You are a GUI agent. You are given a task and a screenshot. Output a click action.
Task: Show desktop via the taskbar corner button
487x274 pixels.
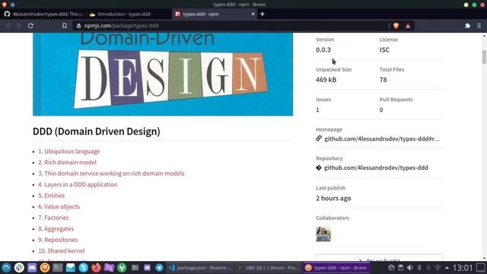coord(481,268)
